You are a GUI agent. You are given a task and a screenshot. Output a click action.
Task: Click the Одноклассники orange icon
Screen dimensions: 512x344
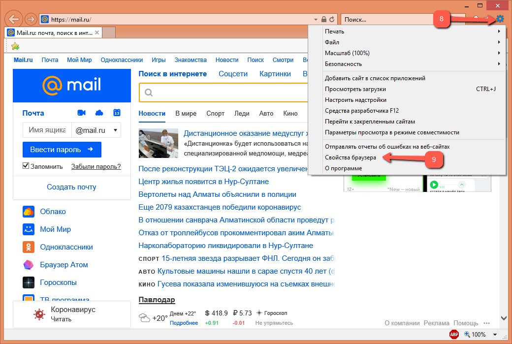click(29, 247)
